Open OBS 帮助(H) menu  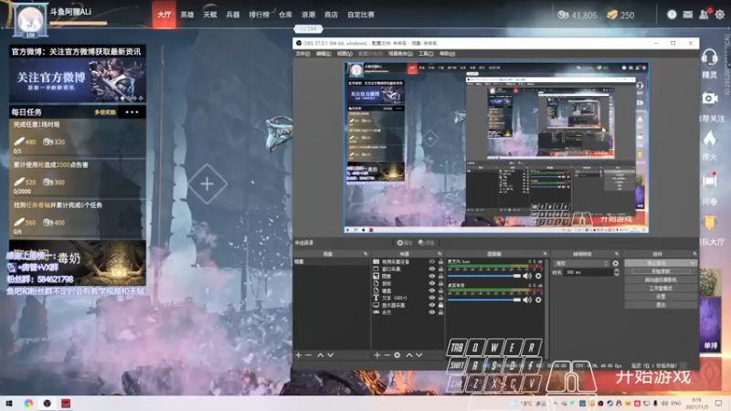pos(447,54)
